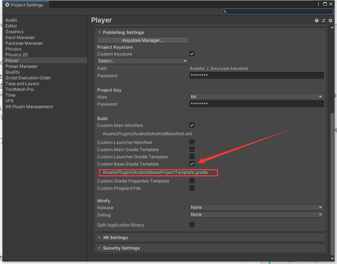Click the search magnifier icon
The height and width of the screenshot is (264, 337).
[x=225, y=12]
